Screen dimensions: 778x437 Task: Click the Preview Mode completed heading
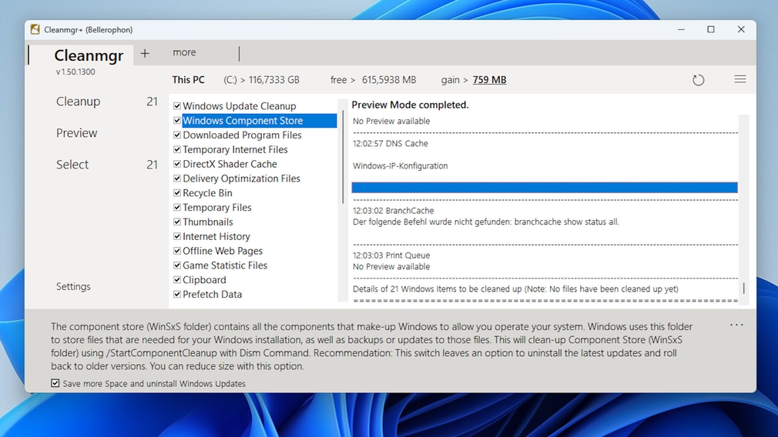point(410,105)
